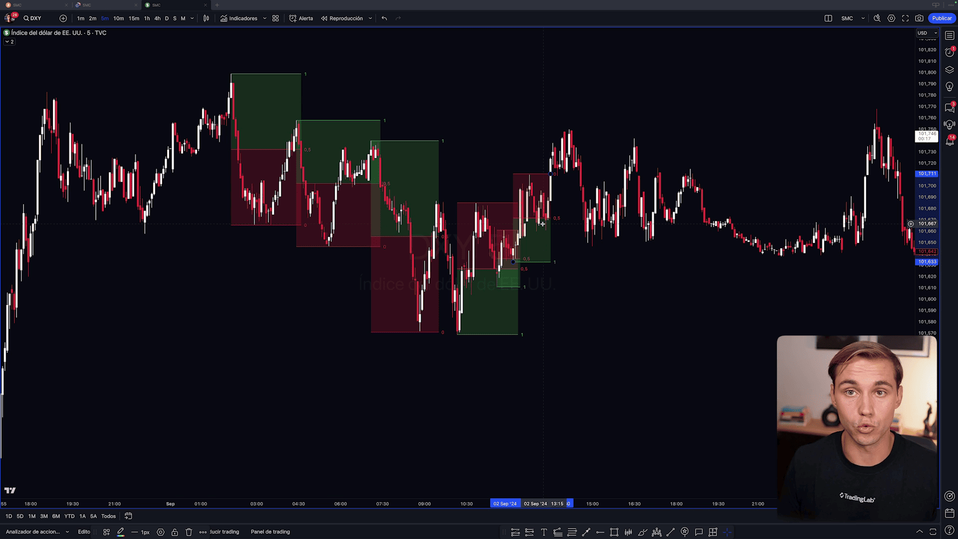Image resolution: width=958 pixels, height=539 pixels.
Task: Open the watchlist panel icon
Action: point(950,35)
